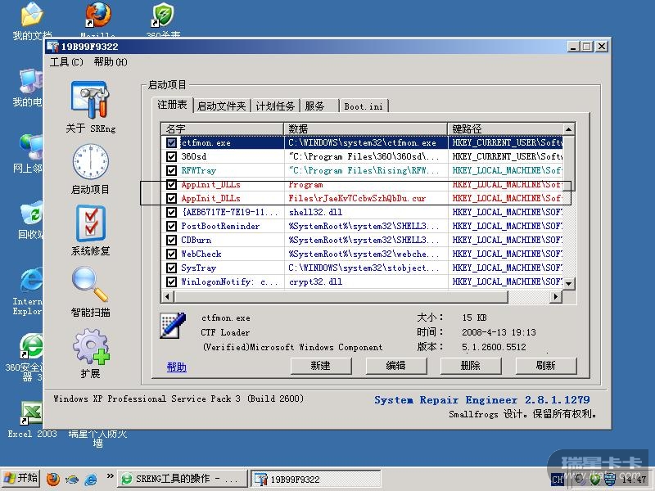Select the WebCheck row name text
Image resolution: width=655 pixels, height=491 pixels.
[201, 254]
